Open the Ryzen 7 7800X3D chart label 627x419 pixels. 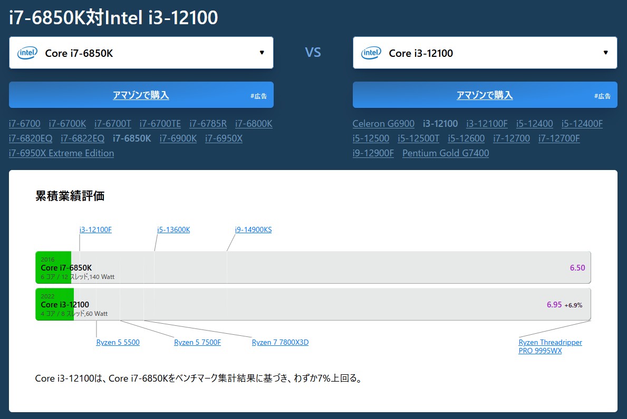[280, 342]
